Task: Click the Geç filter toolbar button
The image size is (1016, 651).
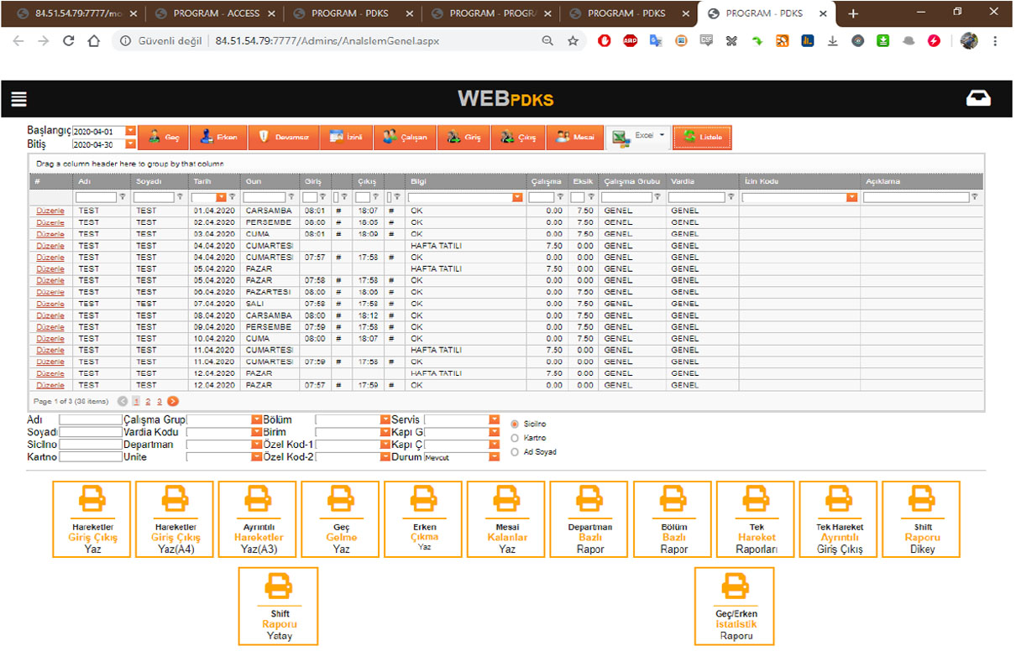Action: pyautogui.click(x=164, y=138)
